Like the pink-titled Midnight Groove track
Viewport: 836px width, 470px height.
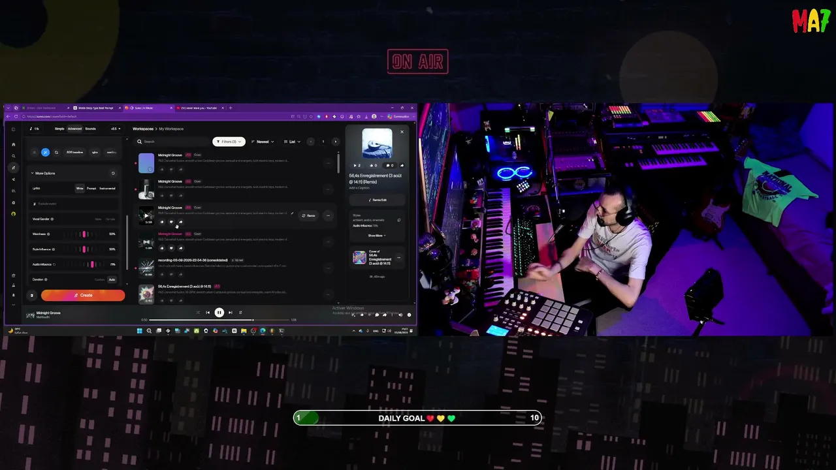[162, 248]
